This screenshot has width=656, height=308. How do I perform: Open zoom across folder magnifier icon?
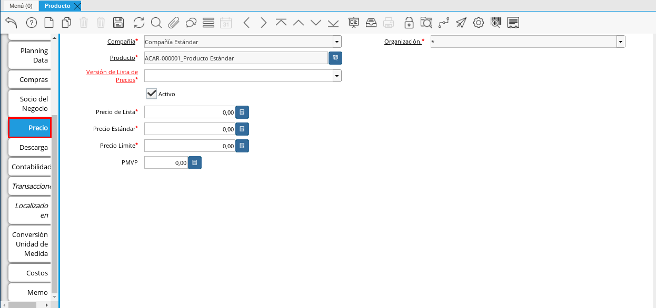[x=426, y=23]
